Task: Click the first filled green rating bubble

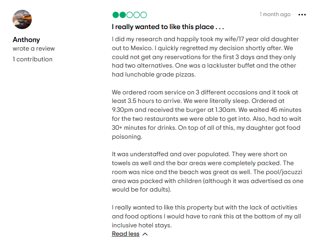Action: coord(116,15)
